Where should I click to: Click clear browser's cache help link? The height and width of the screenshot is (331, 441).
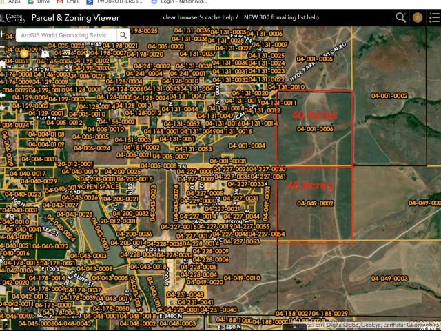click(x=198, y=17)
